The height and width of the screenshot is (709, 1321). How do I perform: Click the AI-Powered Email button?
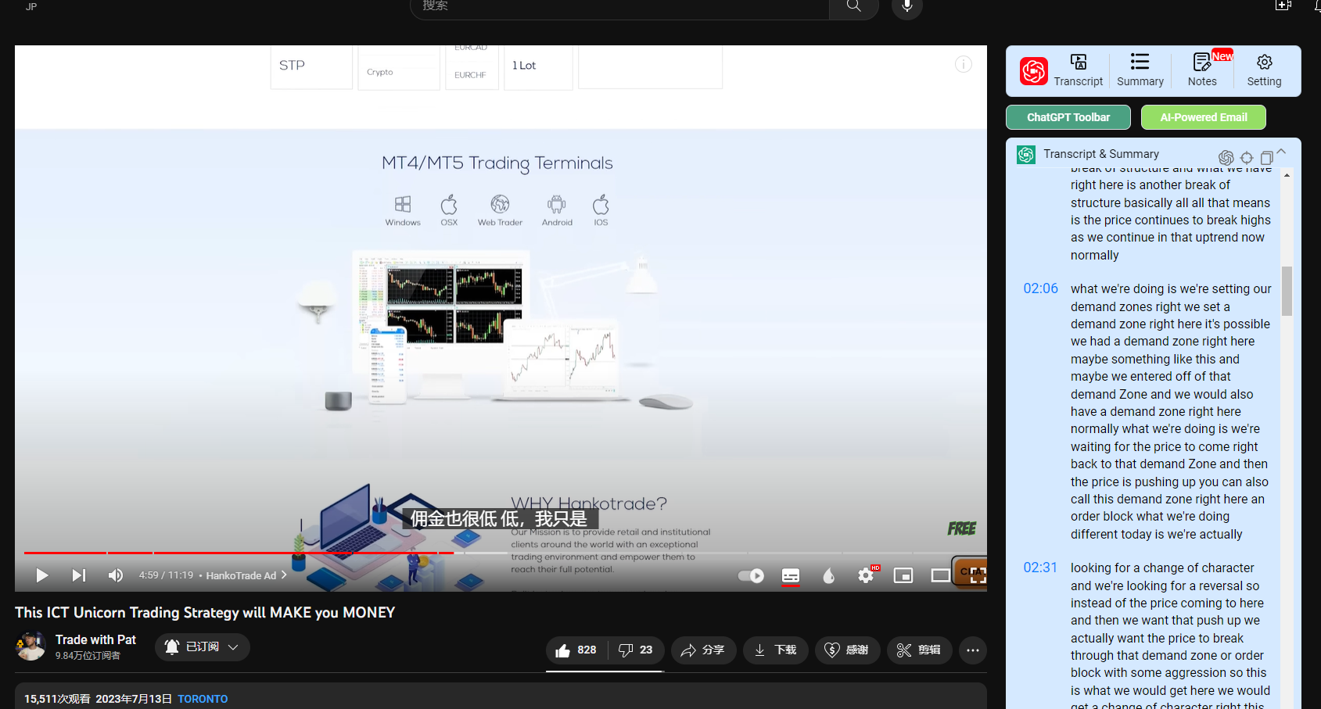[x=1204, y=117]
